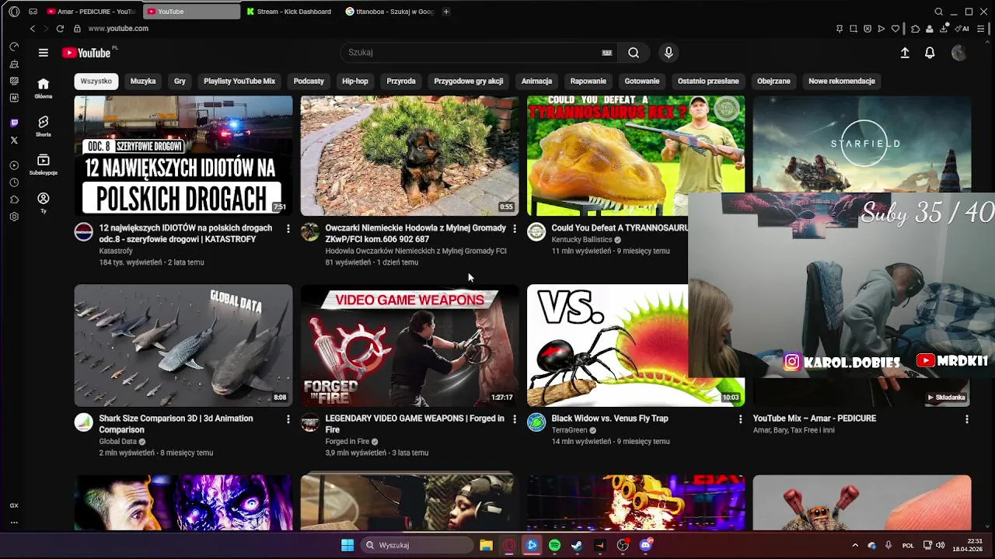Go to Główna home in the sidebar

coord(44,89)
